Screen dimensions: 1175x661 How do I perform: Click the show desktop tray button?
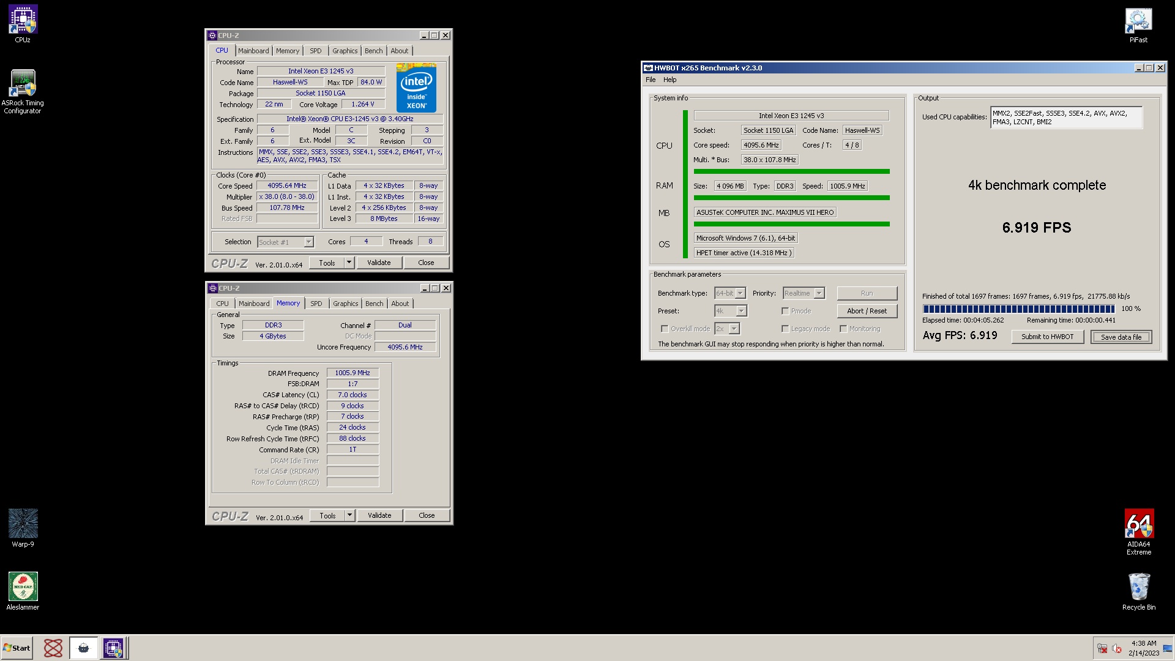click(x=1168, y=649)
